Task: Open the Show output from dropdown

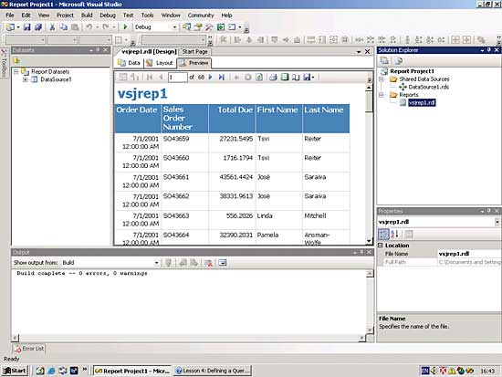Action: [156, 263]
